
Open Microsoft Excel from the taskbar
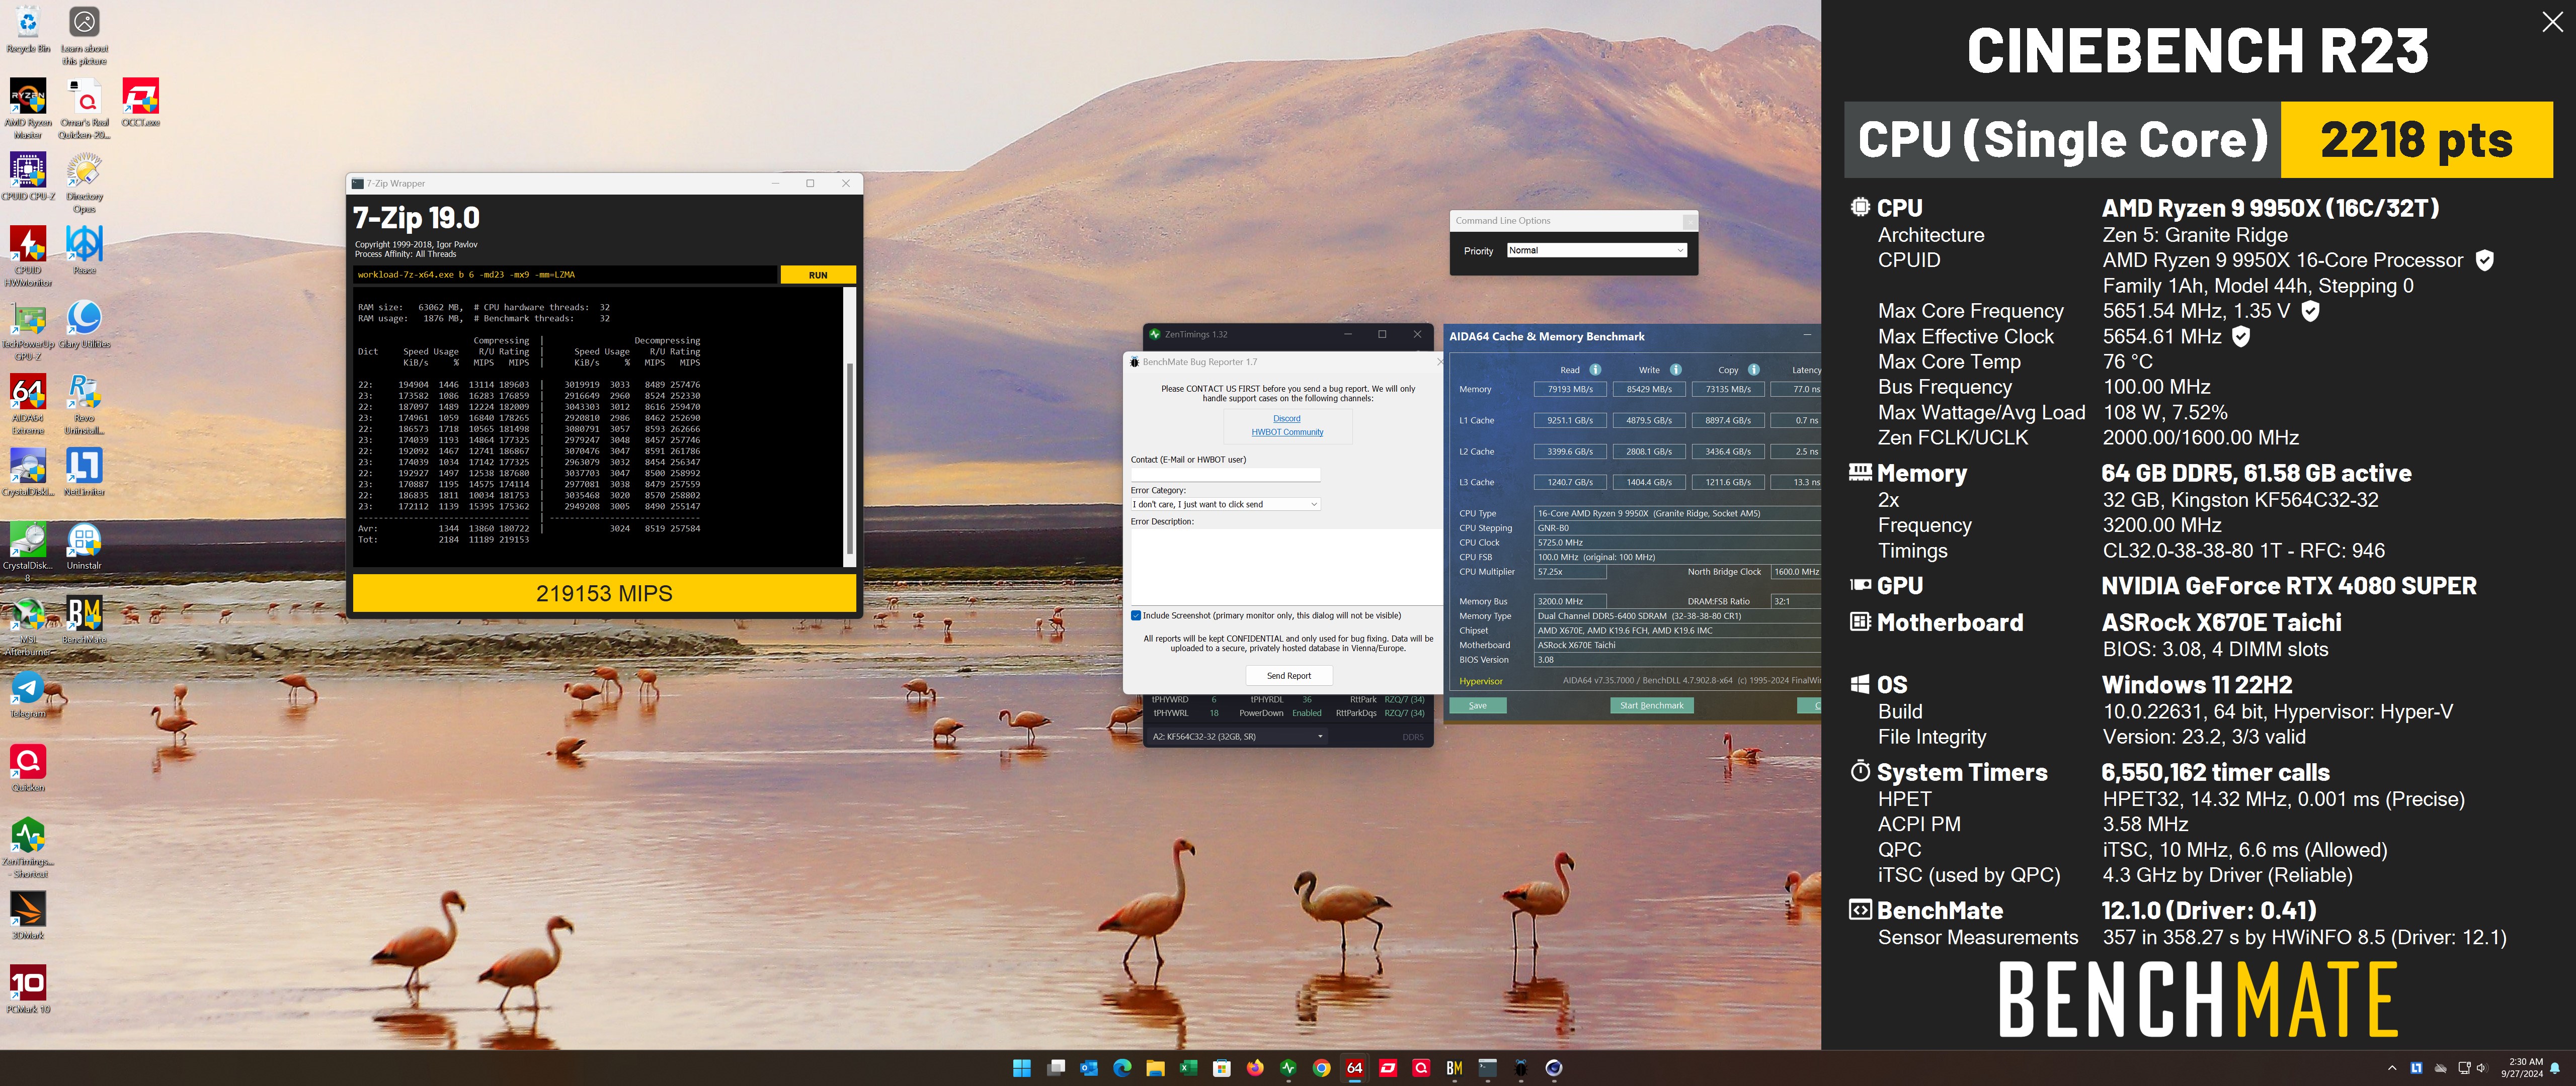(x=1188, y=1068)
